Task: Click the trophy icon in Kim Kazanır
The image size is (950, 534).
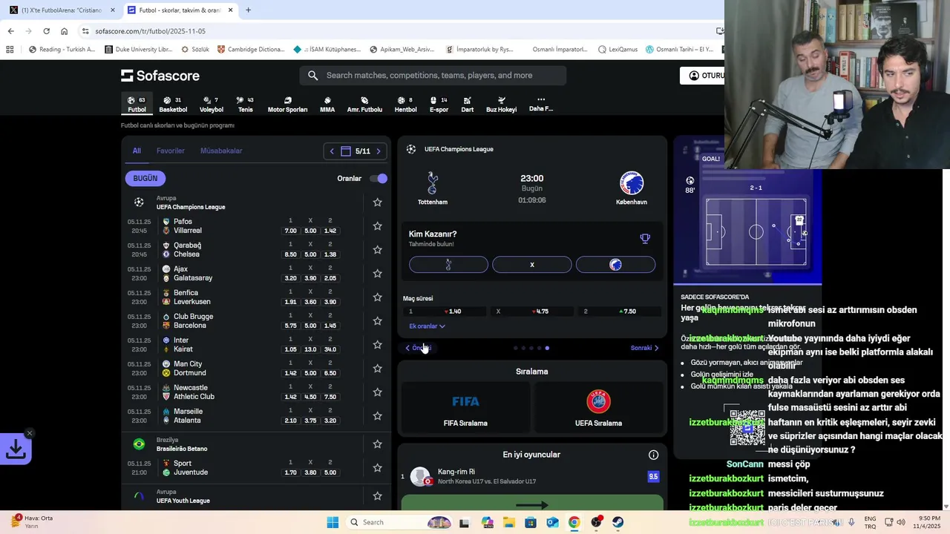Action: (x=645, y=239)
